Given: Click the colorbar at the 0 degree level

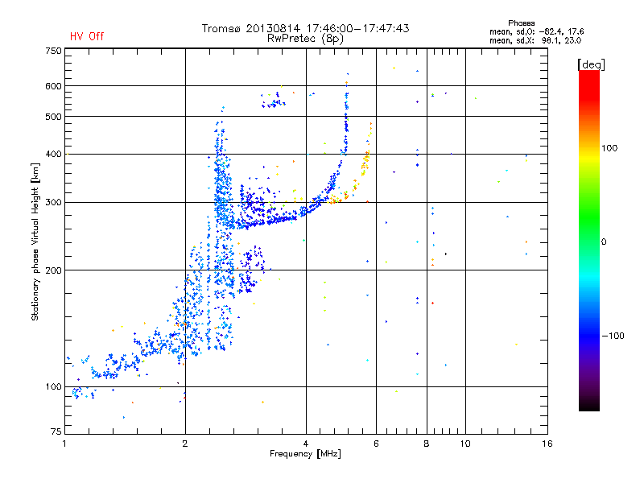Looking at the screenshot, I should coord(589,242).
